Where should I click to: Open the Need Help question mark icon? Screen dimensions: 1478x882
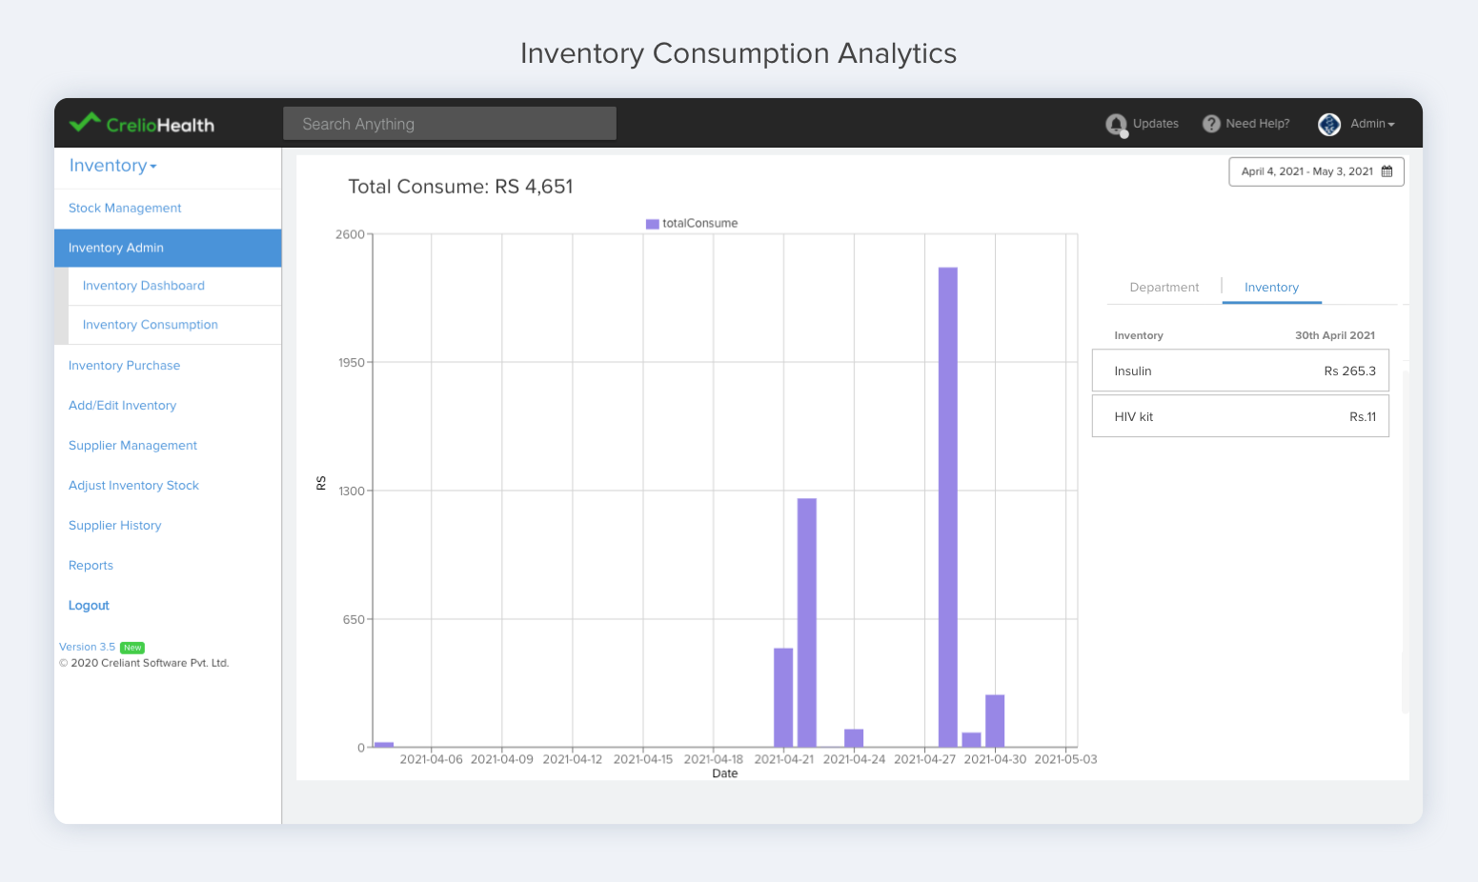(1210, 124)
